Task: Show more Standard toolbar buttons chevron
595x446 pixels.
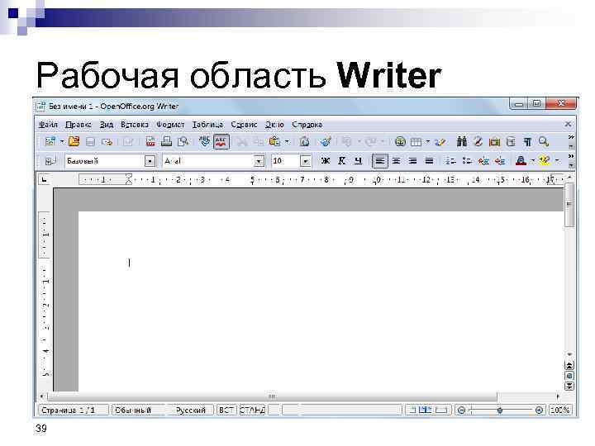Action: click(571, 137)
